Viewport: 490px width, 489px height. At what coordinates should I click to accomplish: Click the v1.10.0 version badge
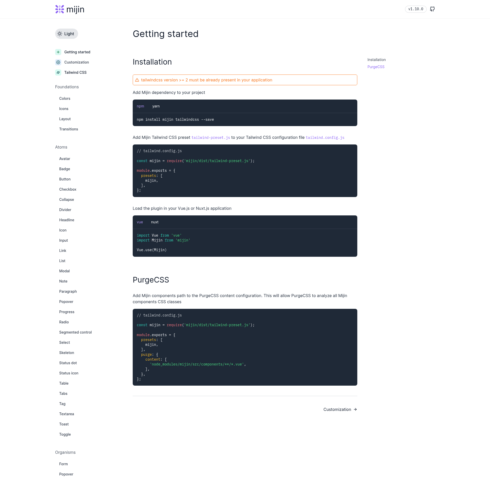tap(416, 9)
